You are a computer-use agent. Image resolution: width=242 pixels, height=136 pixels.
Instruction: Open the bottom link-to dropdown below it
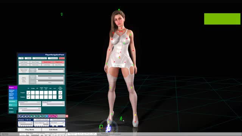[x=50, y=83]
